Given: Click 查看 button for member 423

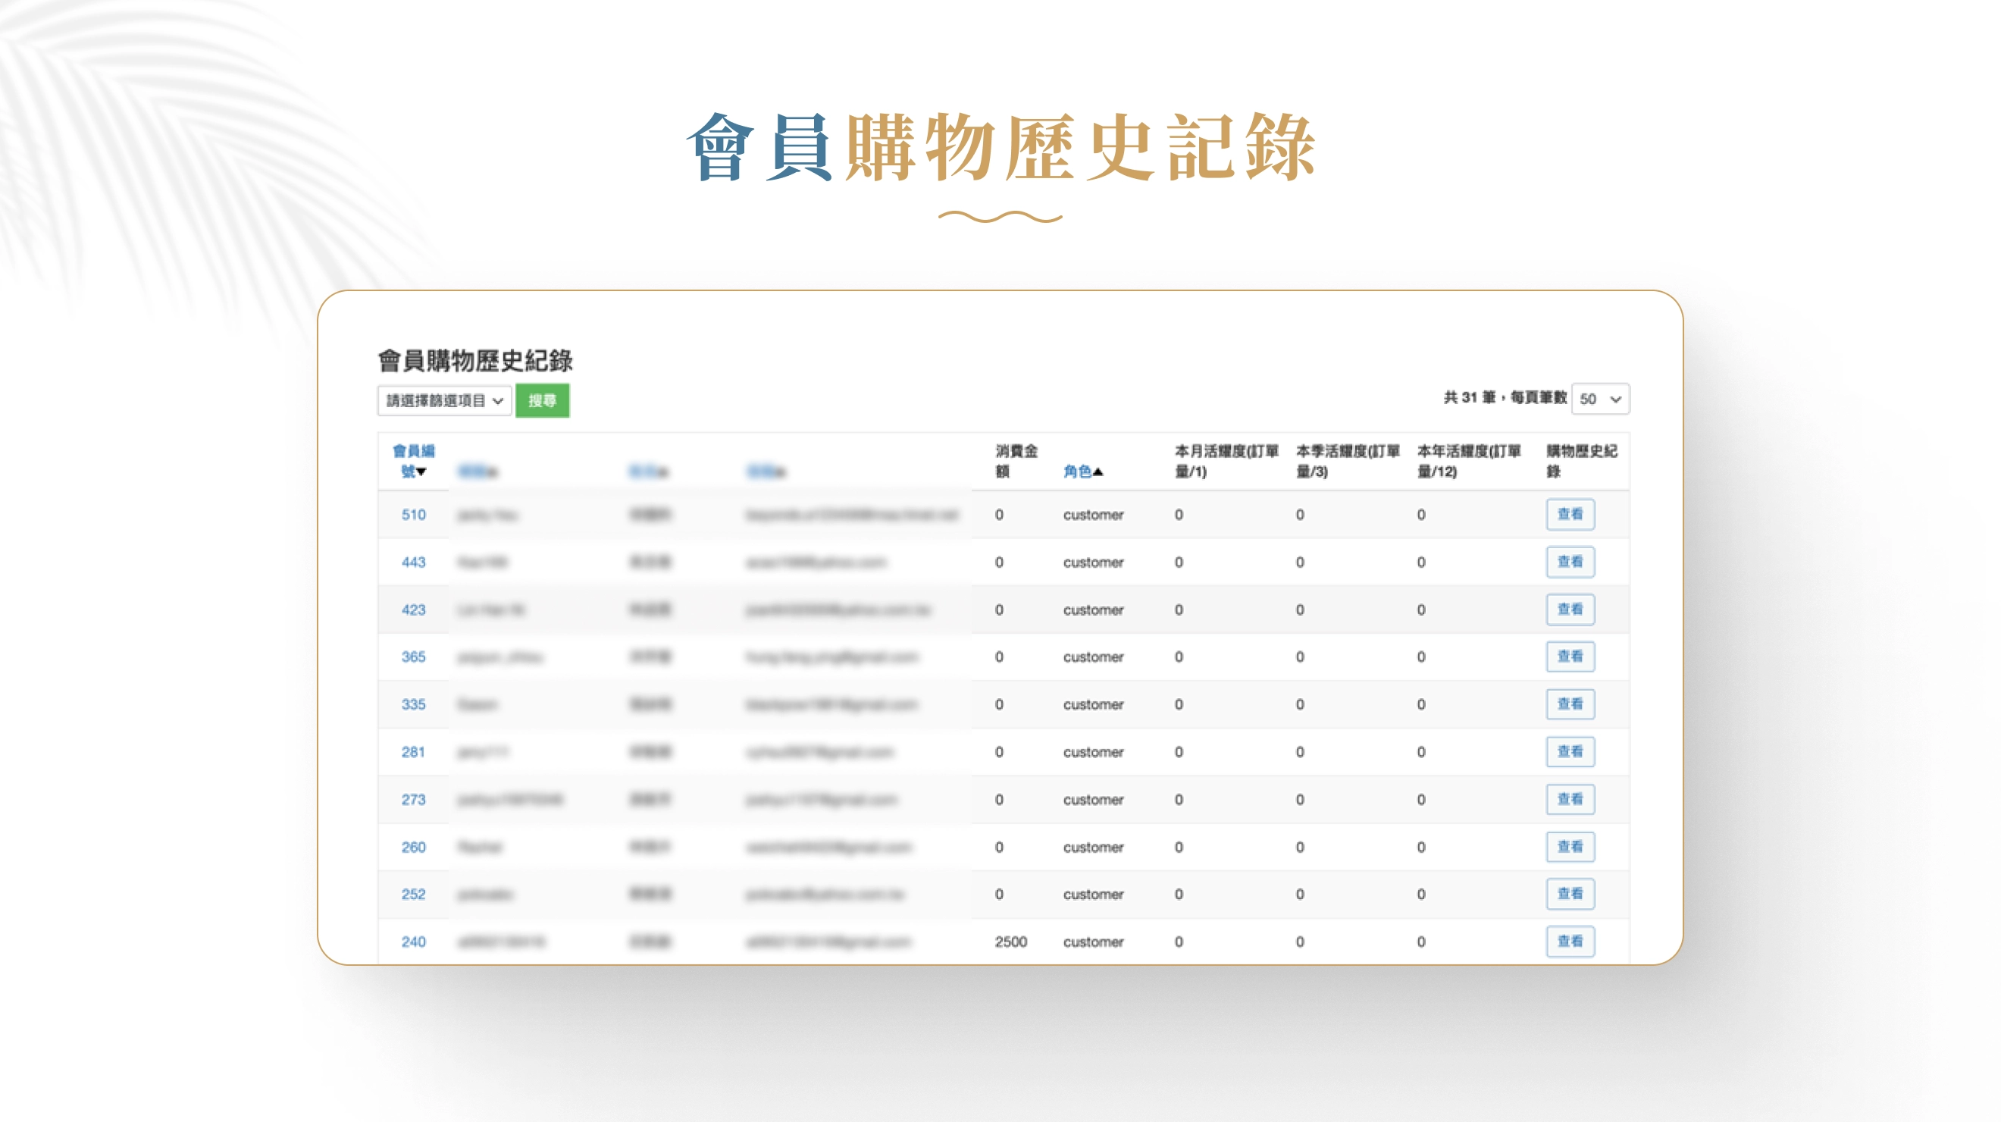Looking at the screenshot, I should (1570, 610).
